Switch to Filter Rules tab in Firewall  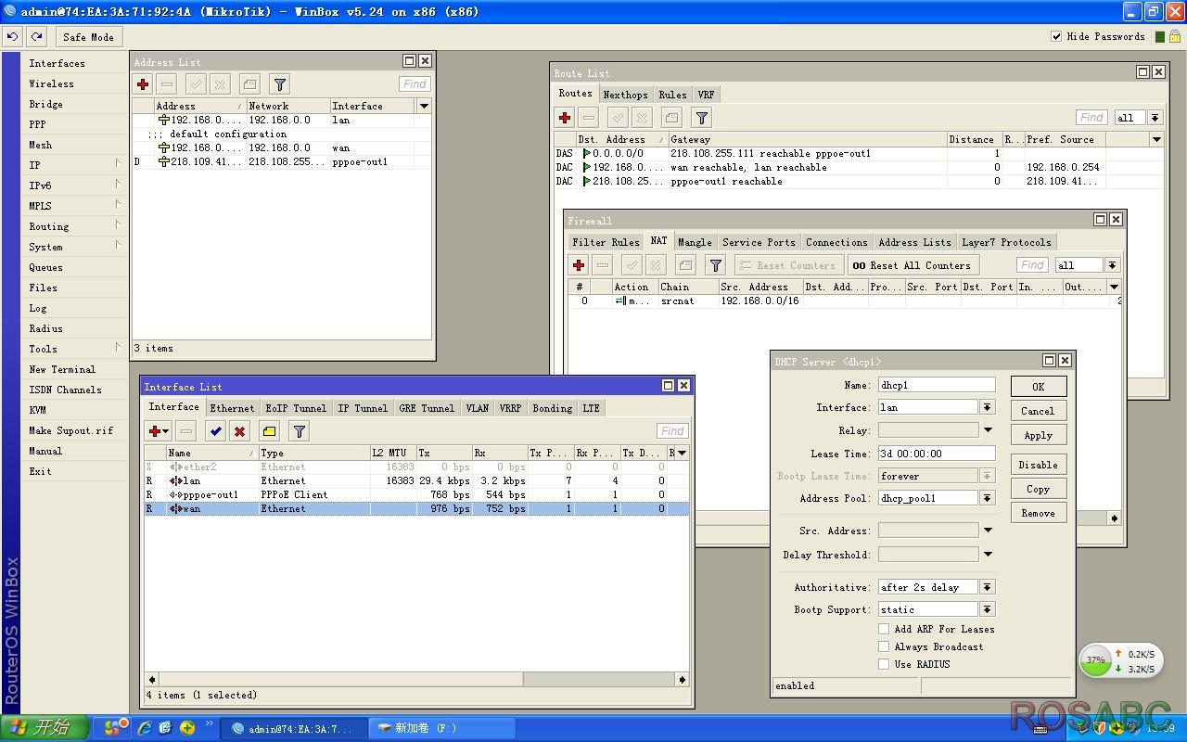click(606, 242)
